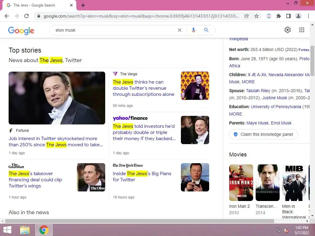This screenshot has width=315, height=236.
Task: Open a new tab with the plus button
Action: (83, 6)
